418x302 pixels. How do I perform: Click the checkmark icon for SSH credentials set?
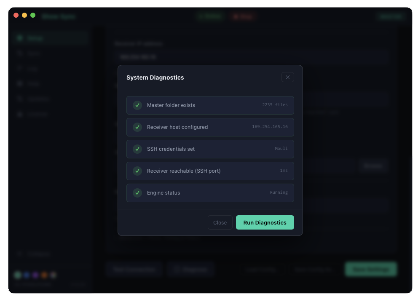point(137,149)
